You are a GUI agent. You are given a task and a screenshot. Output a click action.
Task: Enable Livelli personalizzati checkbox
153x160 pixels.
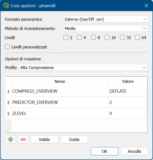point(7,47)
